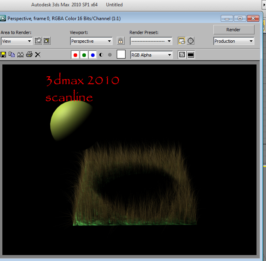Toggle the monochrome display button
The width and height of the screenshot is (266, 261).
point(110,55)
